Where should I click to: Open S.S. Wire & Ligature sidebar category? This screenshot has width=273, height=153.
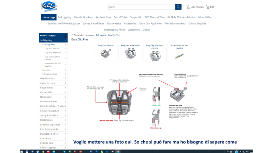coord(49,111)
